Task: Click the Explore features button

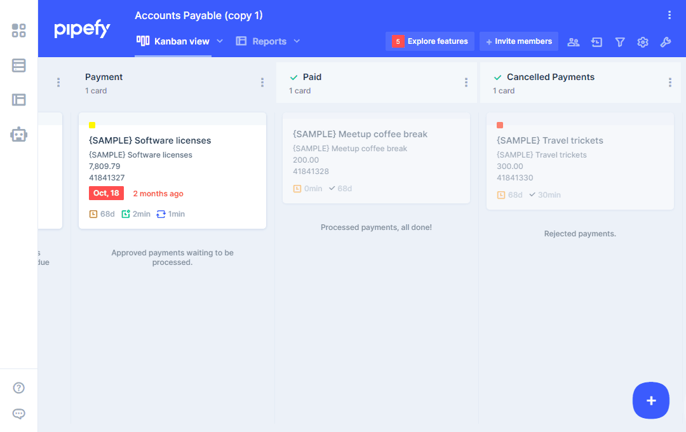Action: [x=430, y=41]
